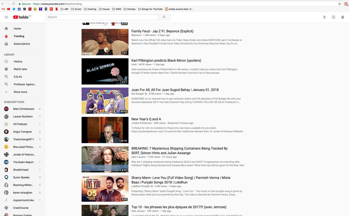Image resolution: width=349 pixels, height=216 pixels.
Task: Click the History clock icon
Action: [6, 62]
